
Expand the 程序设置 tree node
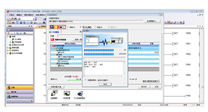(x=8, y=48)
